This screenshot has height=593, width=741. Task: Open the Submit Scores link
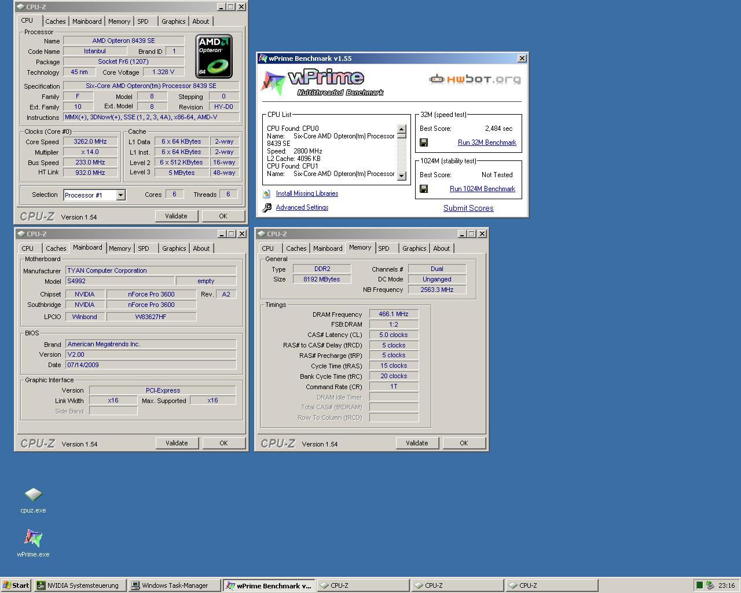point(468,208)
